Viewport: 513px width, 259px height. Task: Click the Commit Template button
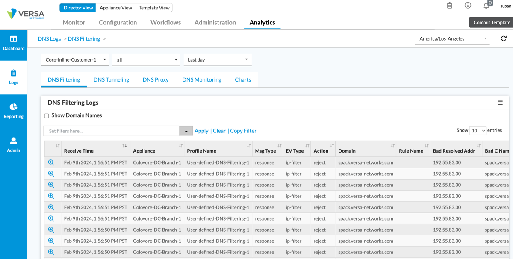(x=492, y=22)
